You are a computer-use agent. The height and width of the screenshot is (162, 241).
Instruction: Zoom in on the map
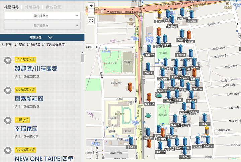tap(91, 6)
